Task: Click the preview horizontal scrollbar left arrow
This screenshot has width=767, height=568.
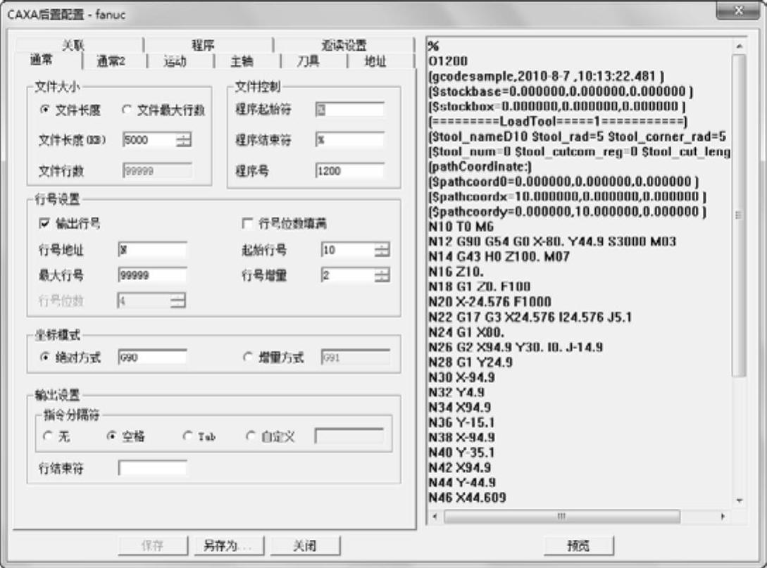Action: pos(435,516)
